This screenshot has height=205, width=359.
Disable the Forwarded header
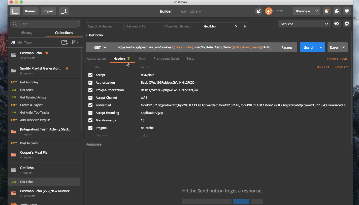pos(90,105)
